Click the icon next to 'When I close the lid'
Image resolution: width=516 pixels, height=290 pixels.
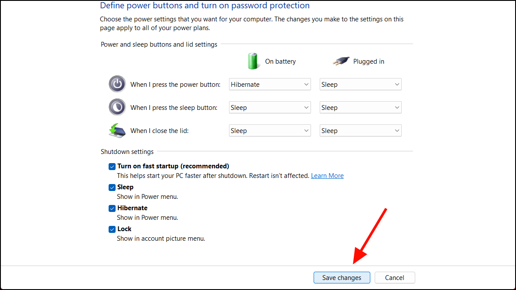tap(117, 130)
